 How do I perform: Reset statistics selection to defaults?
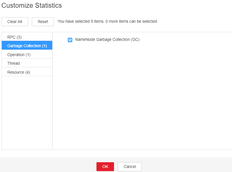click(43, 22)
